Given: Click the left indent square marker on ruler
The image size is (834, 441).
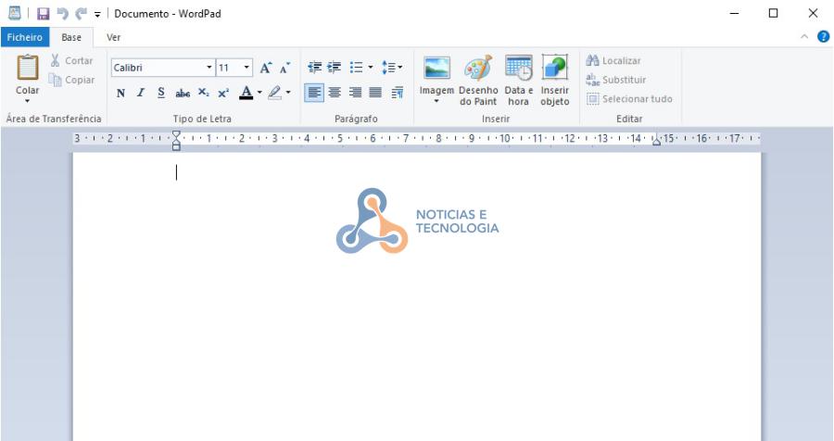Looking at the screenshot, I should 176,146.
